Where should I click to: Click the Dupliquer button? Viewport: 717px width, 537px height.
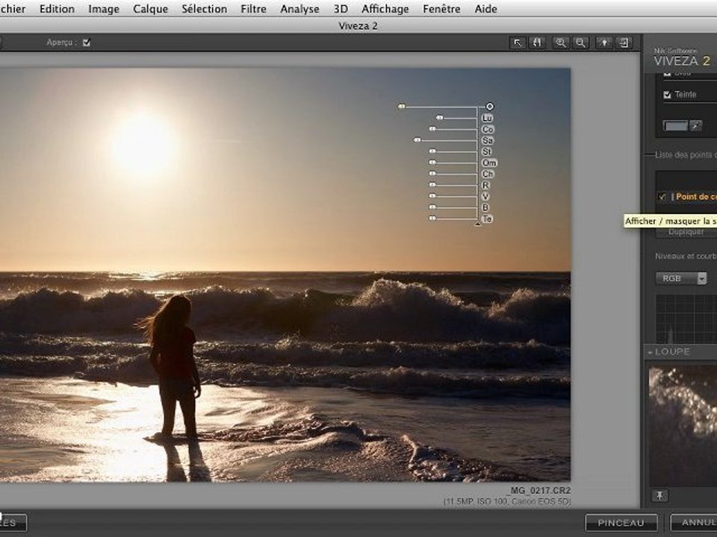pyautogui.click(x=686, y=232)
